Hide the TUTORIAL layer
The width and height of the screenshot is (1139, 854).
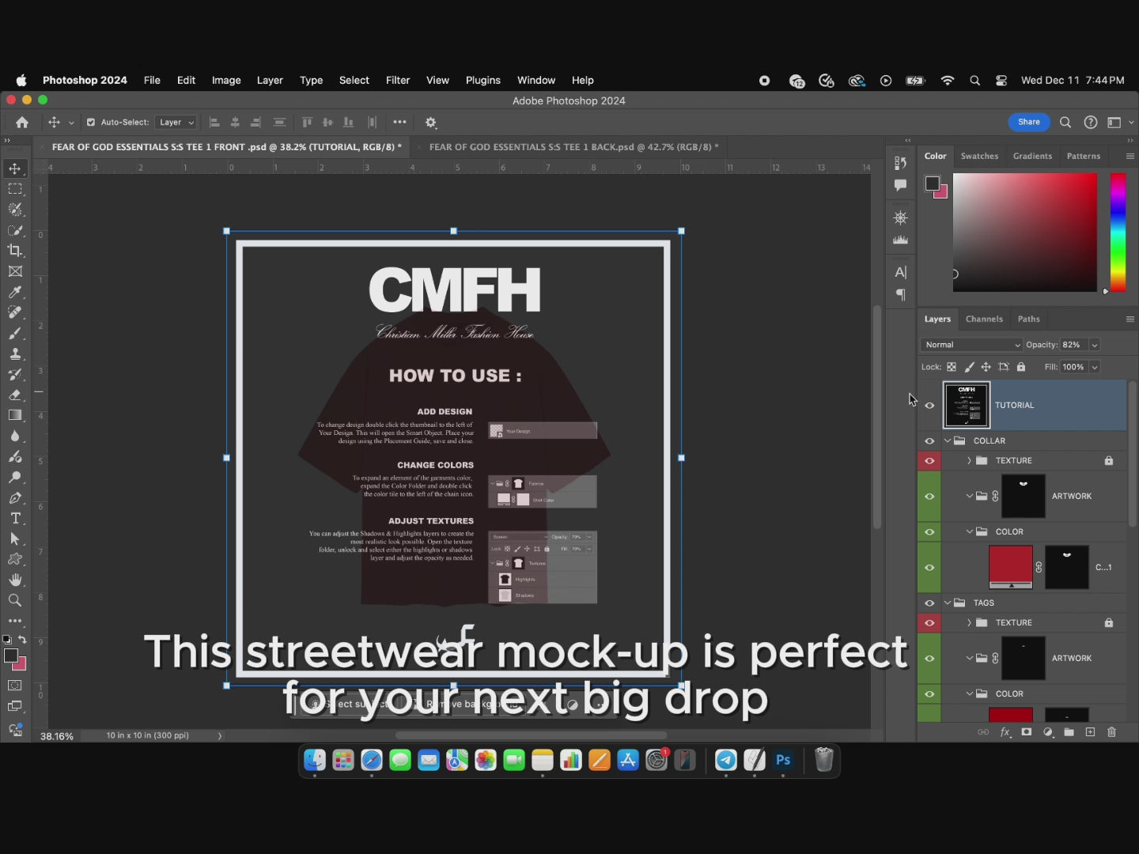click(x=929, y=406)
